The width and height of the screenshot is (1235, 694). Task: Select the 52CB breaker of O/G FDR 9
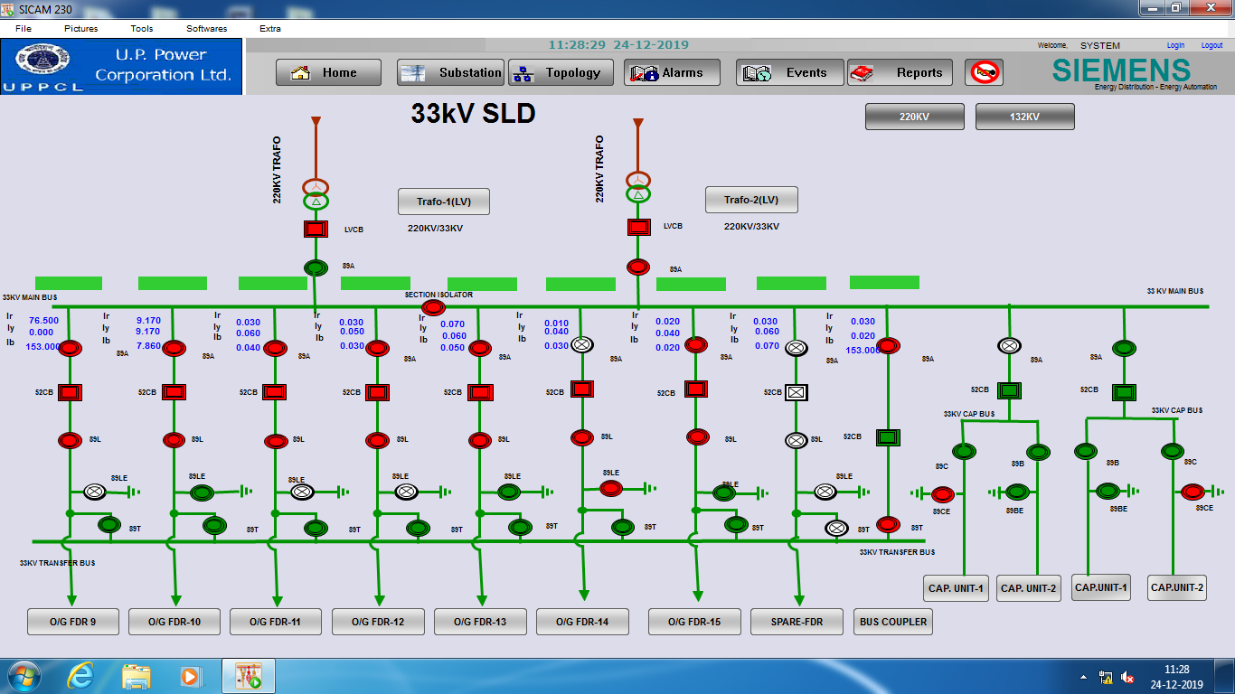tap(71, 393)
